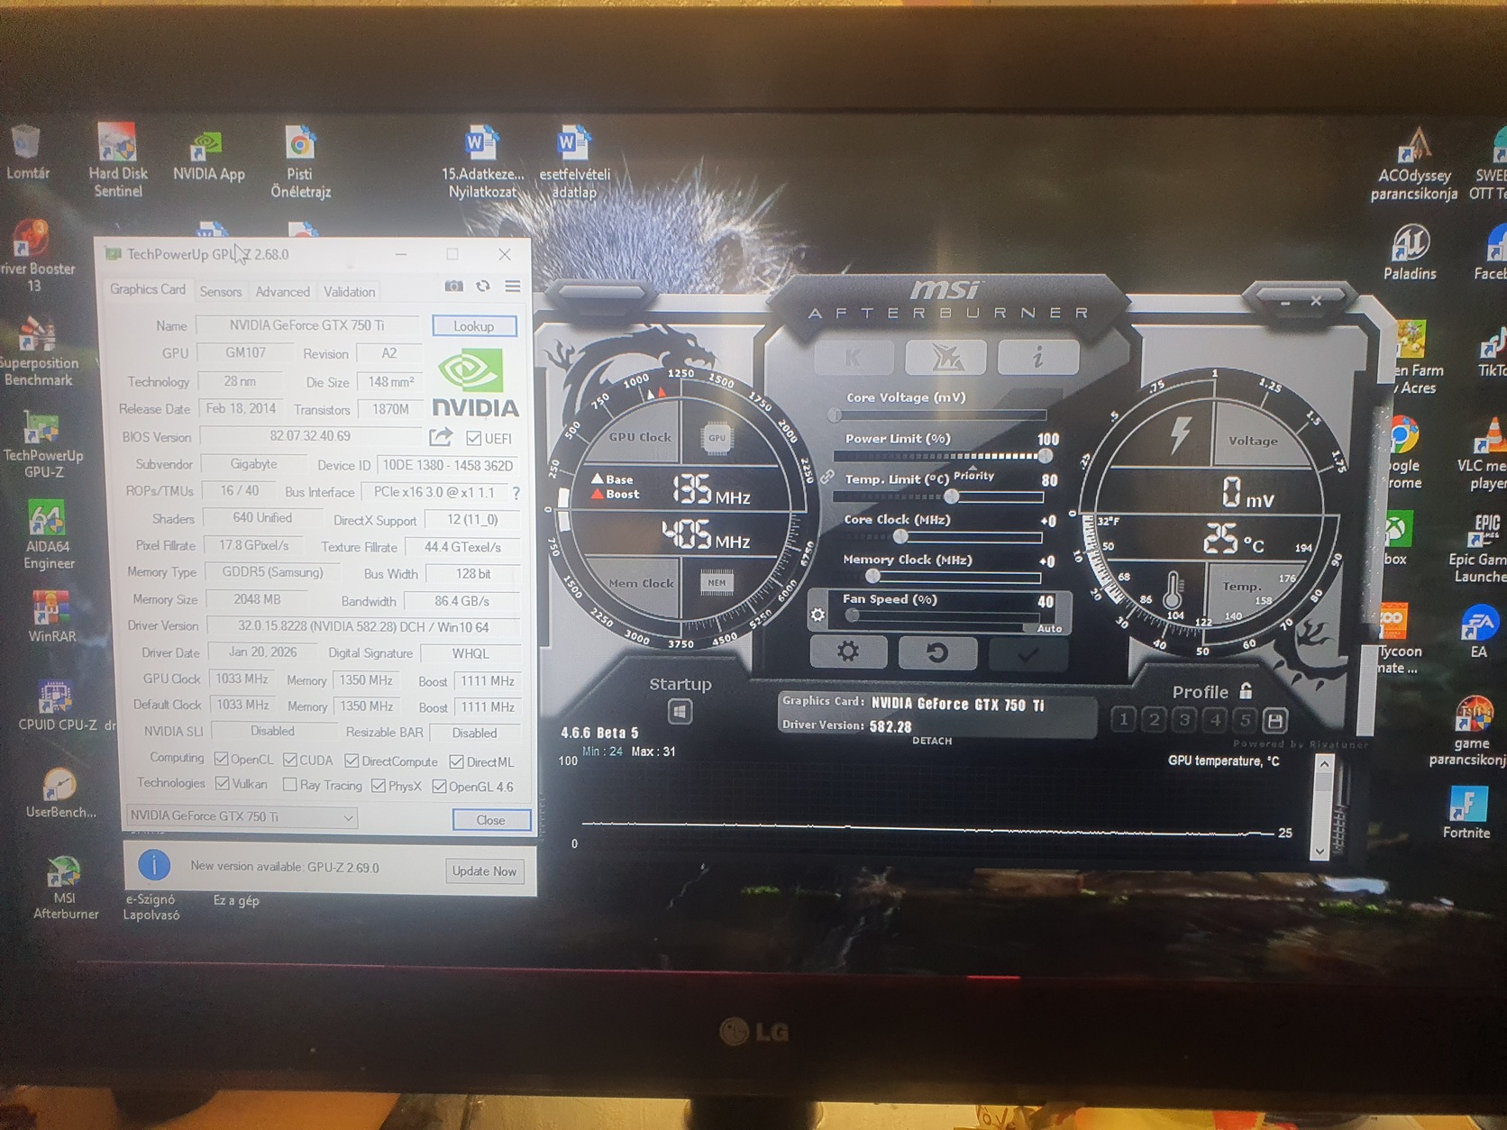Open the Lomtár recycle bin icon

click(27, 153)
